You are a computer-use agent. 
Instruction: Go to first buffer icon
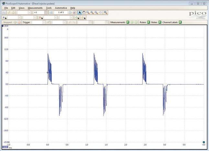coord(51,13)
